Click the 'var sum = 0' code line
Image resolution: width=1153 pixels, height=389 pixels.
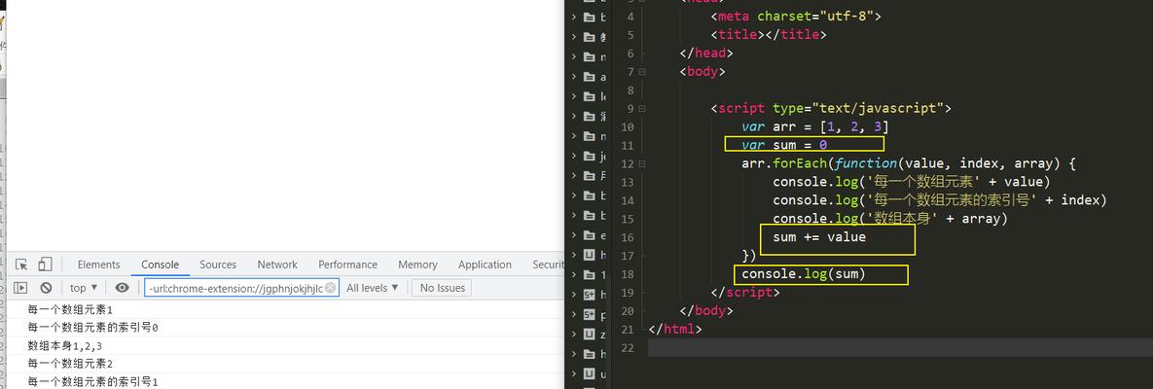coord(785,145)
